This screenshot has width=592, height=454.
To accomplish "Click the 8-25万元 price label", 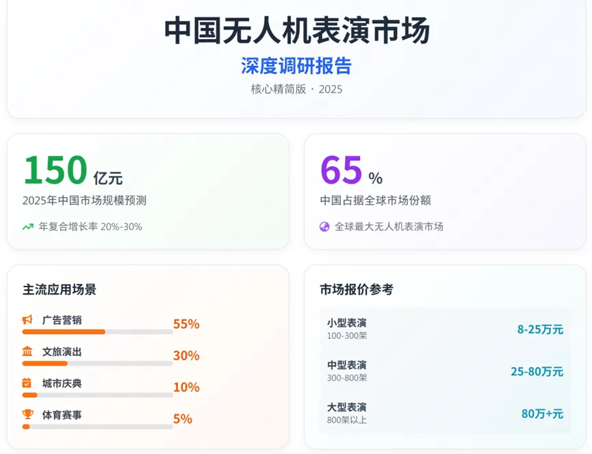I will coord(540,329).
